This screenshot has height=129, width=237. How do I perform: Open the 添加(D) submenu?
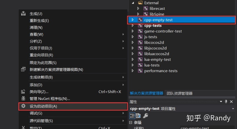click(x=73, y=85)
